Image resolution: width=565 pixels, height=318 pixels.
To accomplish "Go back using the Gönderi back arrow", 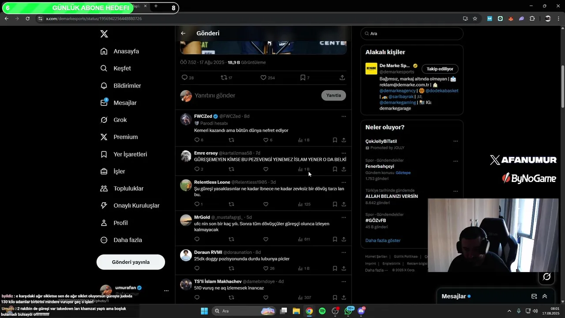I will pyautogui.click(x=183, y=33).
